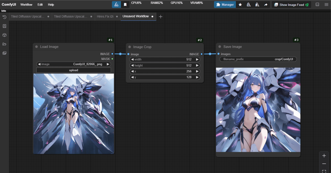The image size is (331, 173).
Task: Toggle the bottom panel icon
Action: point(318,5)
